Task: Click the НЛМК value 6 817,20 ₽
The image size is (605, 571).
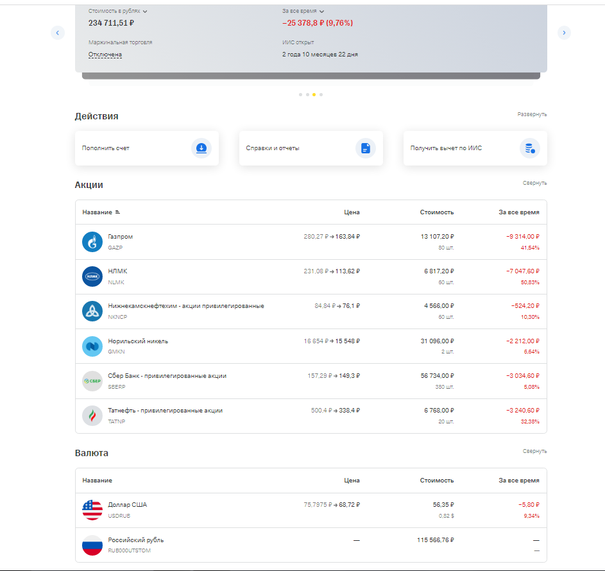Action: click(x=439, y=271)
